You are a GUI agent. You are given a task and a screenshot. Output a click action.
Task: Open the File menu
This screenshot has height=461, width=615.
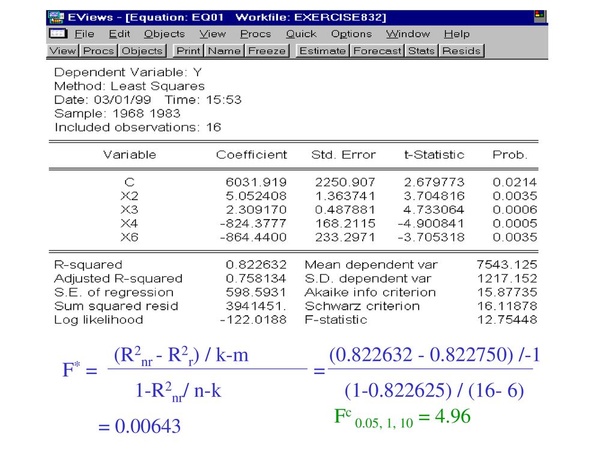tap(84, 34)
